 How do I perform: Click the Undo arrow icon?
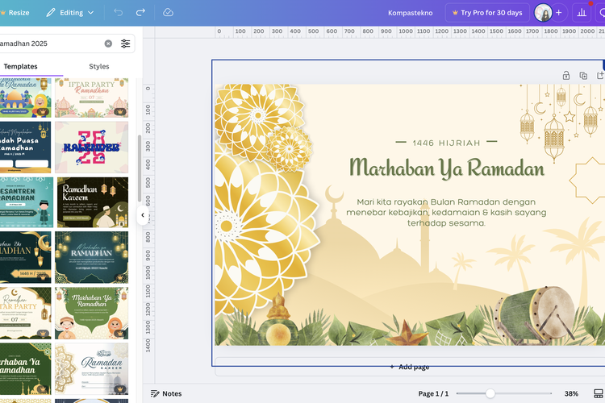point(119,13)
